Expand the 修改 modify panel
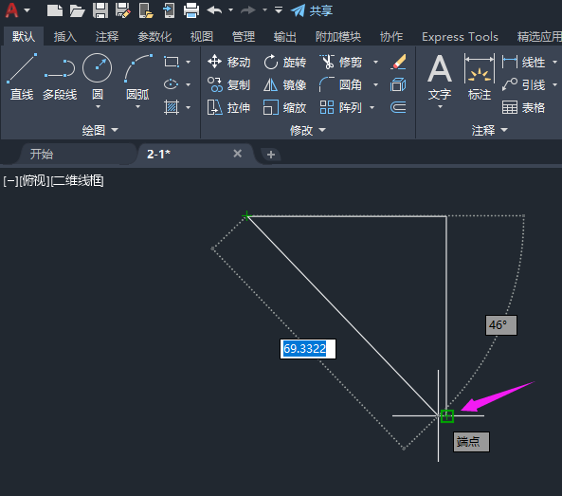 click(307, 130)
